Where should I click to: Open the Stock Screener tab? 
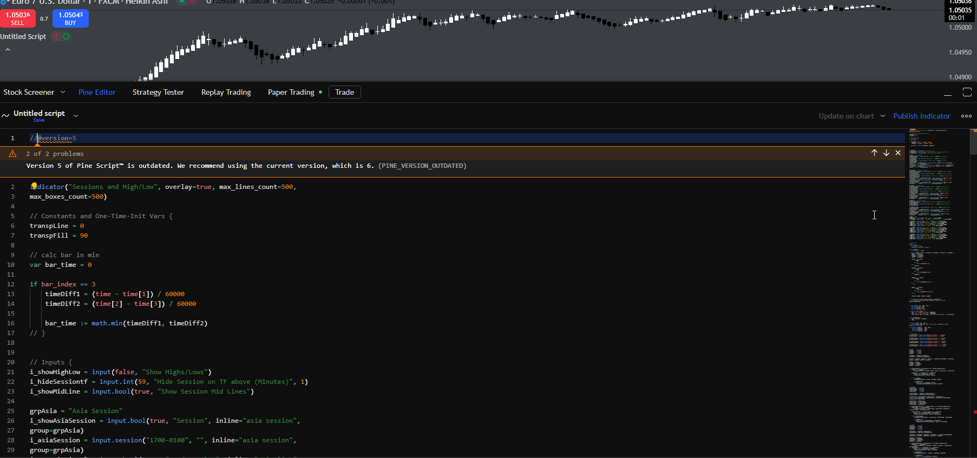(x=29, y=93)
